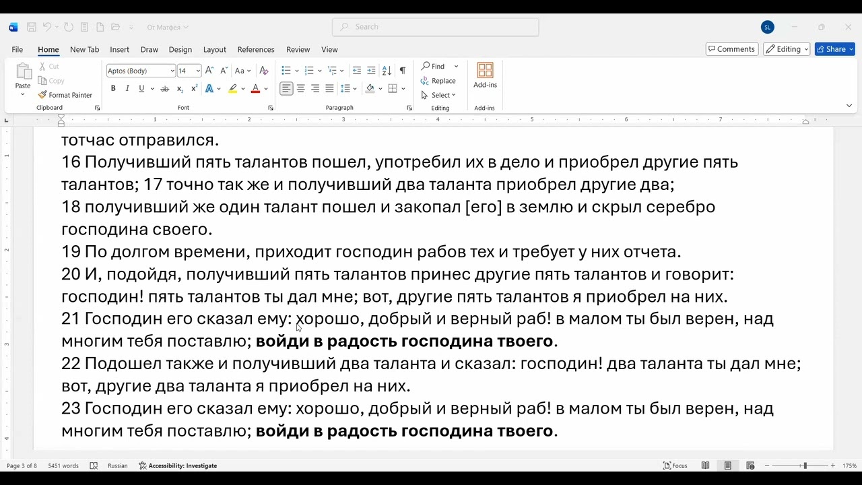Apply red font color
Viewport: 862px width, 485px height.
(x=255, y=88)
